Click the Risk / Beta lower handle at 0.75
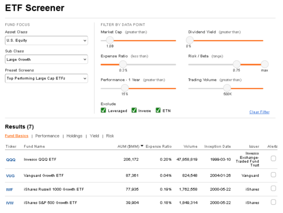The image size is (283, 213). point(236,64)
